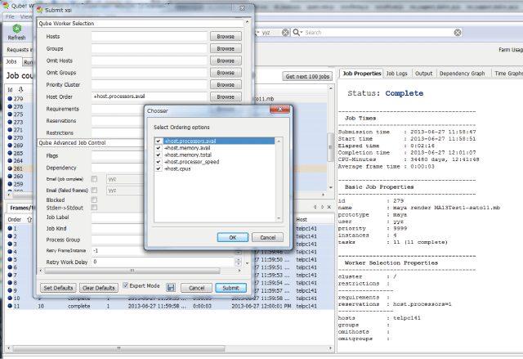Select job row 276

click(20, 106)
